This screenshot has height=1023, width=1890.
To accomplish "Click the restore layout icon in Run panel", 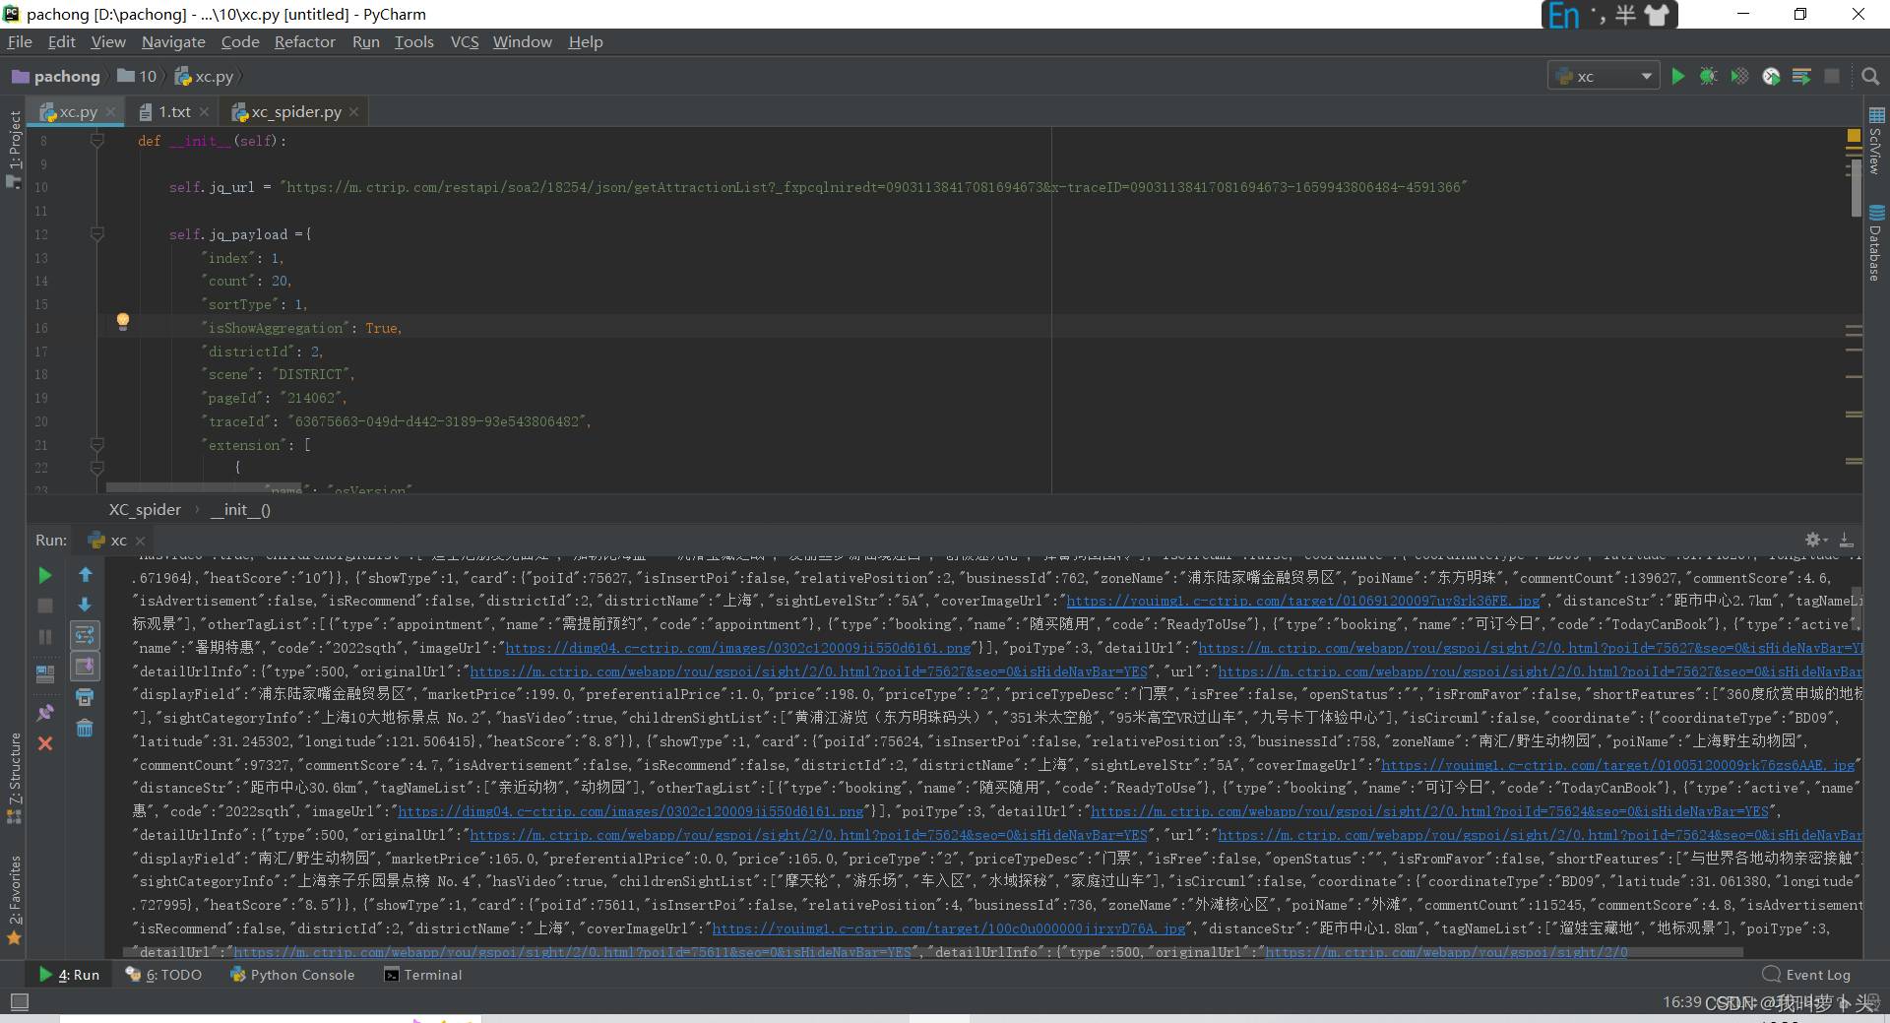I will [x=44, y=674].
